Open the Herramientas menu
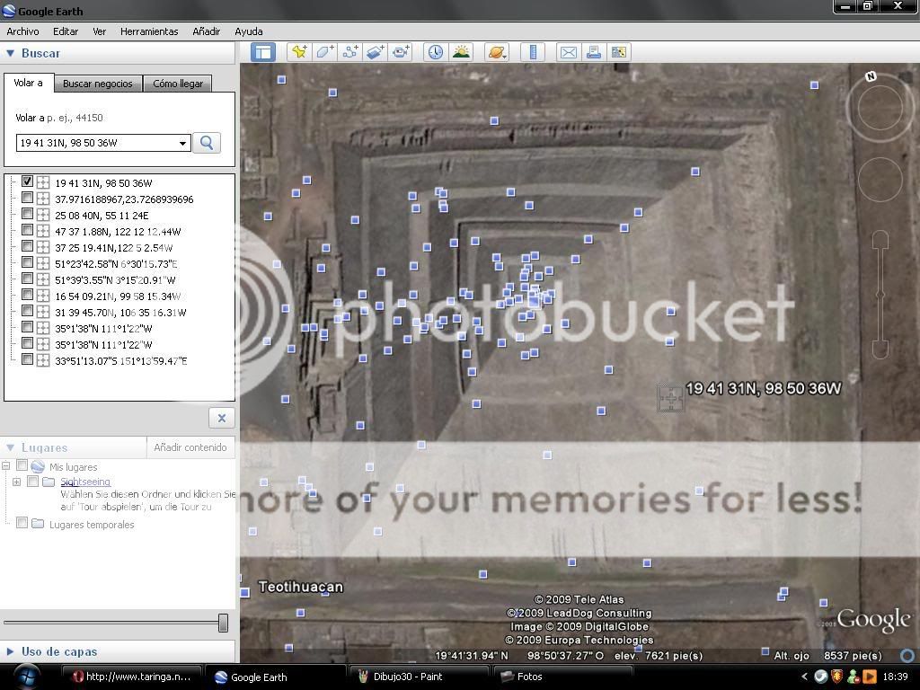This screenshot has height=690, width=920. tap(149, 31)
